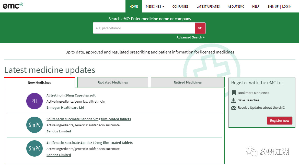Click the 'Bookmark Medicines' text

click(x=253, y=93)
